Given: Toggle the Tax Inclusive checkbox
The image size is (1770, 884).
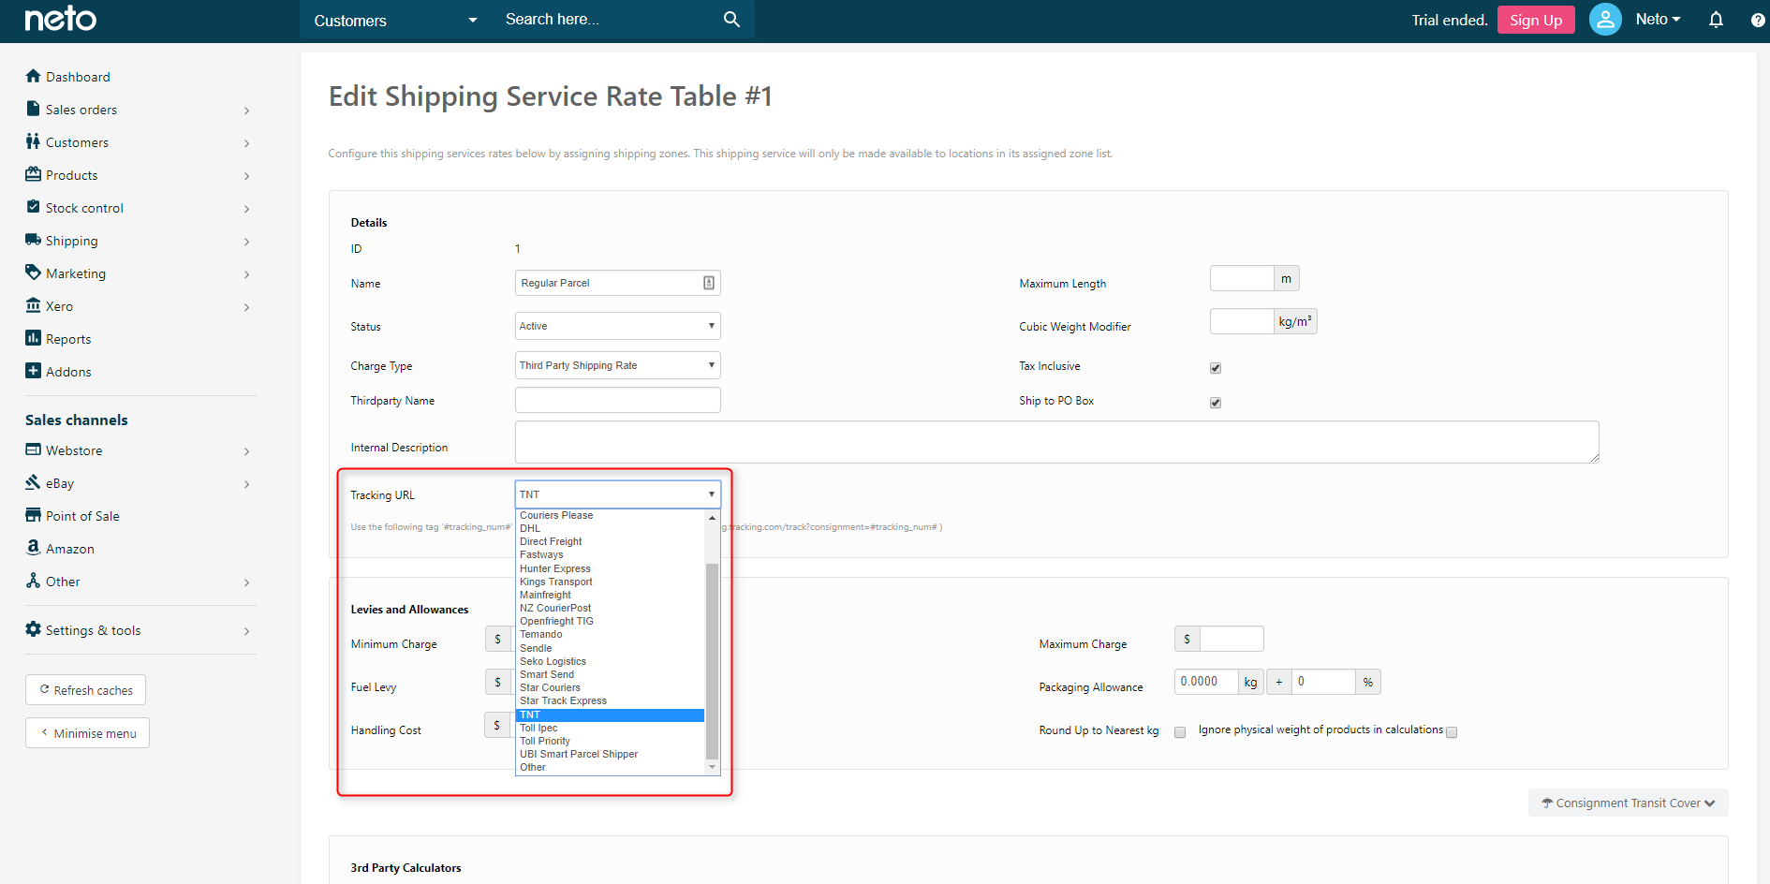Looking at the screenshot, I should click(x=1216, y=368).
